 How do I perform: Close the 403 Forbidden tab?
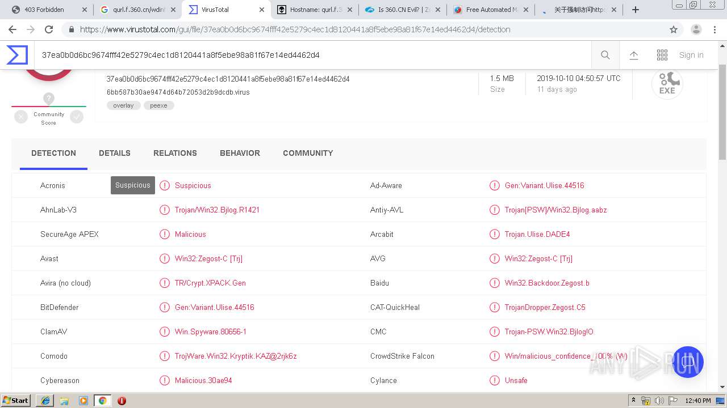coord(85,10)
